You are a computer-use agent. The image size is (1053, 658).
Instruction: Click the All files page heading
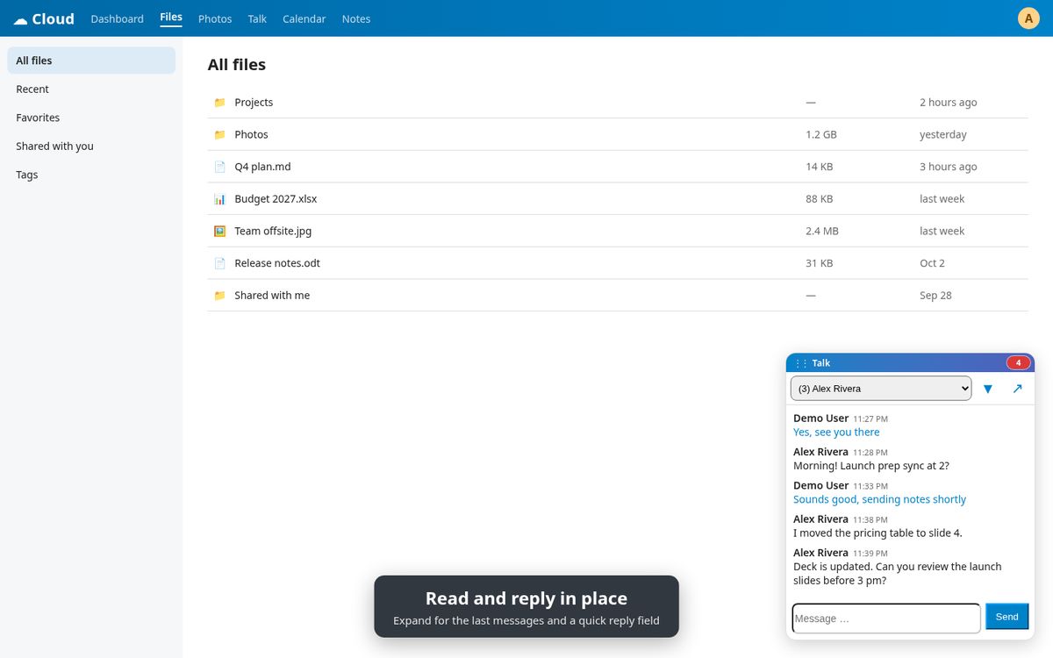[236, 65]
